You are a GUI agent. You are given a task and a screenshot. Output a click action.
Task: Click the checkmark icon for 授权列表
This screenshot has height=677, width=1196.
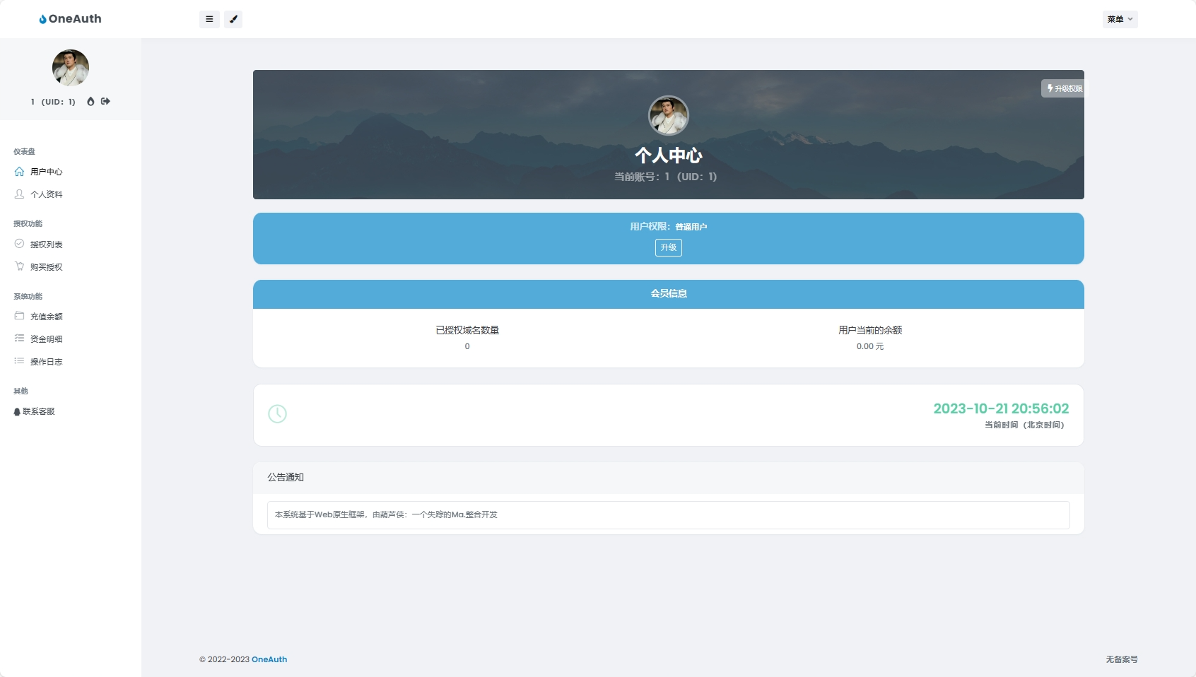[x=19, y=244]
